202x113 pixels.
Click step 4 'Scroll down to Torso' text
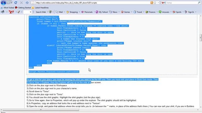[38, 91]
